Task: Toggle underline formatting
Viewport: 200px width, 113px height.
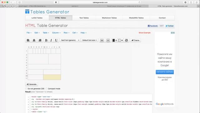Action: 56,40
